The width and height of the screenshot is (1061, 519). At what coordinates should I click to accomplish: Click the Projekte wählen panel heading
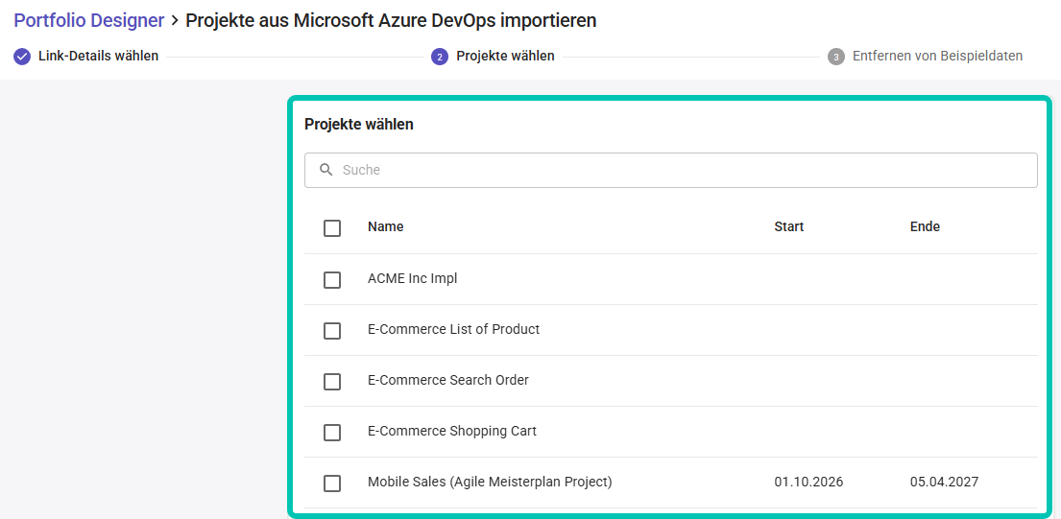[359, 125]
